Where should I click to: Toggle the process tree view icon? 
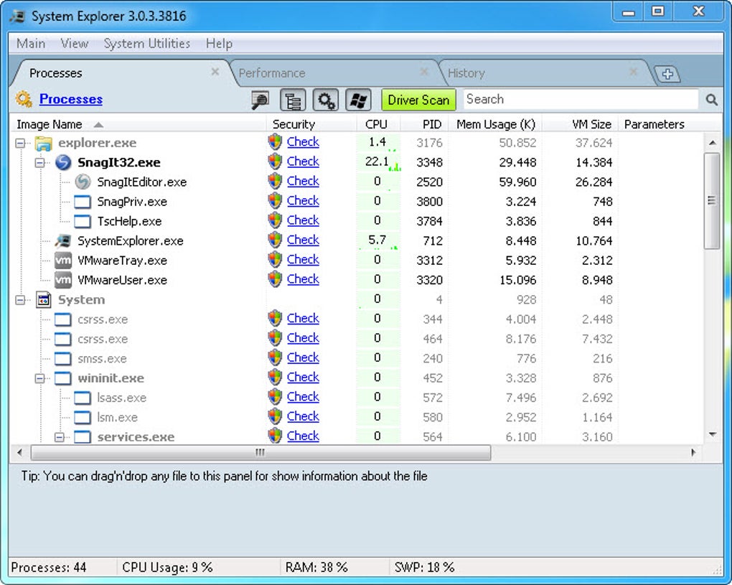[293, 100]
